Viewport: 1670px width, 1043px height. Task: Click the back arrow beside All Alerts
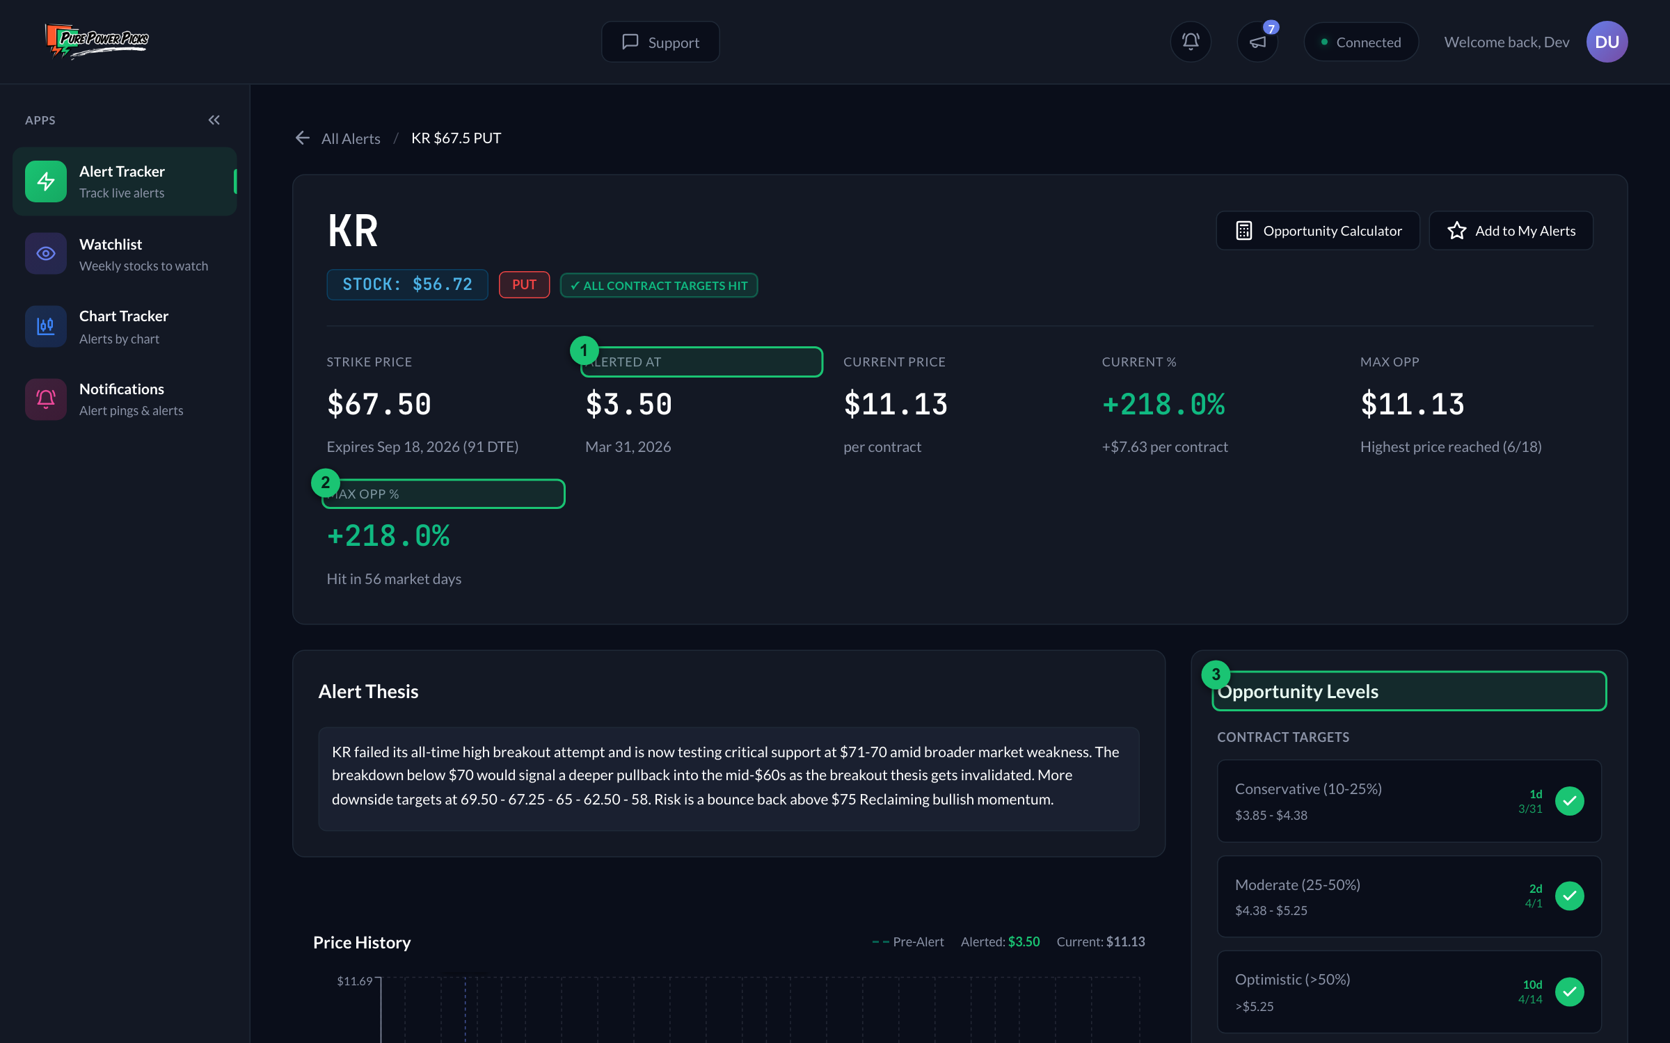point(302,138)
